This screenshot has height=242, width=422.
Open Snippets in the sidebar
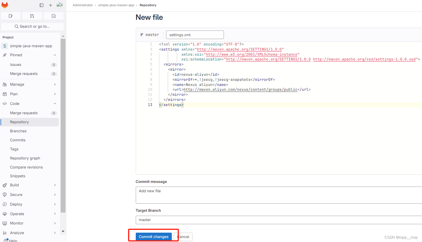pos(30,176)
